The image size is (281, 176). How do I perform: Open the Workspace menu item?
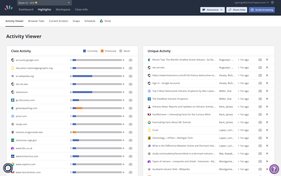[x=63, y=9]
